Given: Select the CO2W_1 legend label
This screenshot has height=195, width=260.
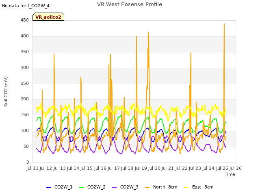Looking at the screenshot, I should pyautogui.click(x=63, y=187).
